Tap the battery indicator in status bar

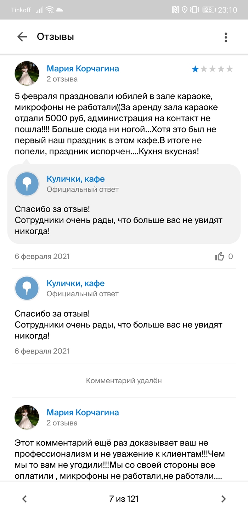click(x=209, y=10)
